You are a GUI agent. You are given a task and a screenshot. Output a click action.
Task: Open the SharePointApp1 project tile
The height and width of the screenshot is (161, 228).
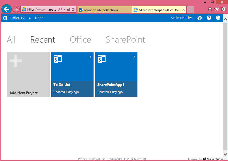coord(116,74)
